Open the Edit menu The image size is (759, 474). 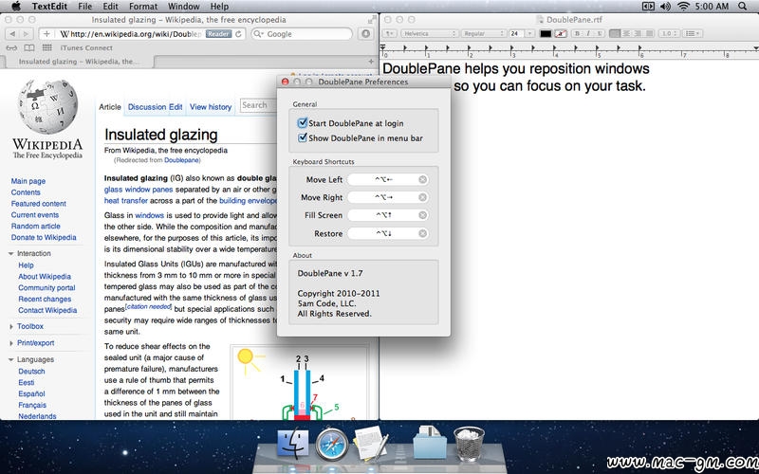[110, 7]
